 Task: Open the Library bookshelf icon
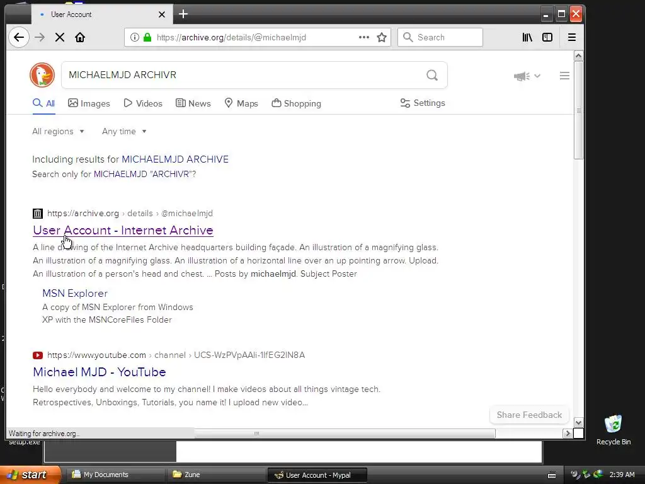(527, 37)
